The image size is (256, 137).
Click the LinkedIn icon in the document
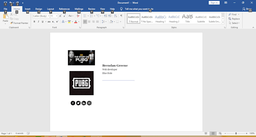84,103
